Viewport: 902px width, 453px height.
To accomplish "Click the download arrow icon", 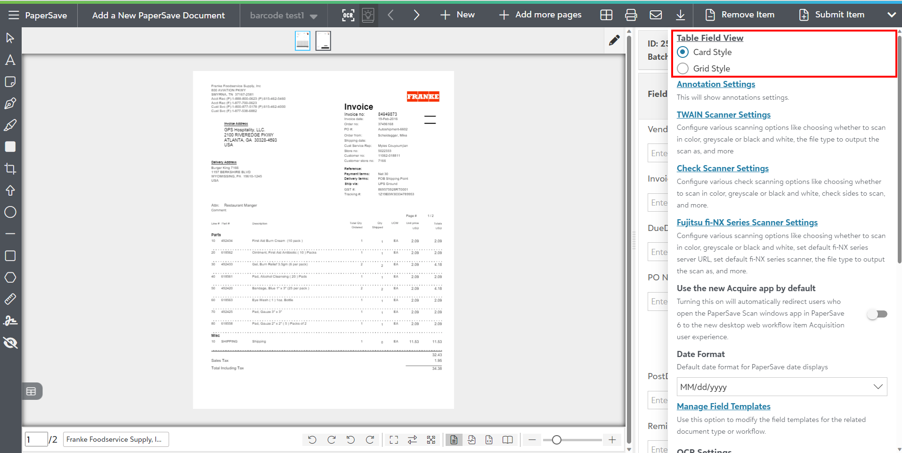I will [x=680, y=15].
